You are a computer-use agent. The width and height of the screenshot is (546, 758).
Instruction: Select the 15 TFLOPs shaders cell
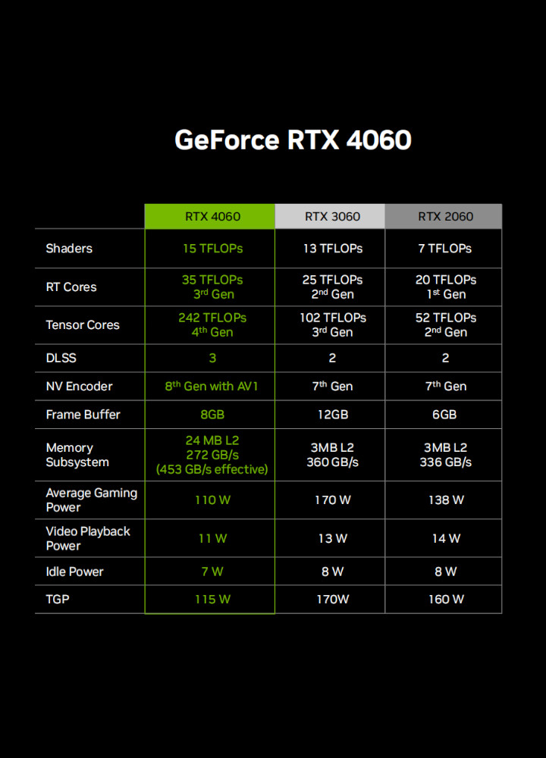[x=210, y=249]
